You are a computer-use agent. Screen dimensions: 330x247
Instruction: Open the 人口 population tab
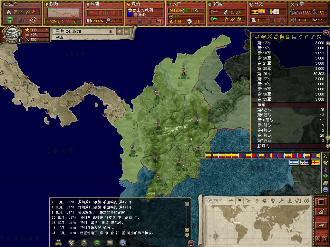click(186, 13)
